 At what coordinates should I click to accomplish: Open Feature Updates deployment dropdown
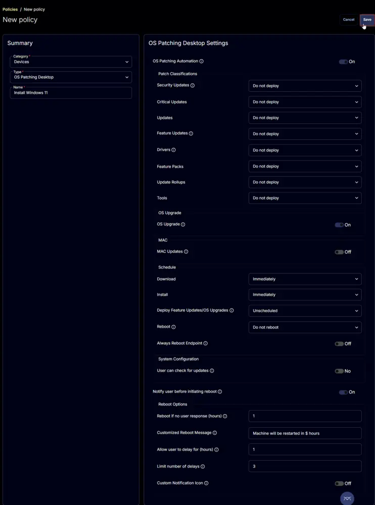click(x=305, y=134)
